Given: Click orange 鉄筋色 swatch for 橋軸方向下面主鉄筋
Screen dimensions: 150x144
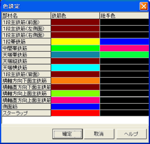Looking at the screenshot, I should (75, 81).
